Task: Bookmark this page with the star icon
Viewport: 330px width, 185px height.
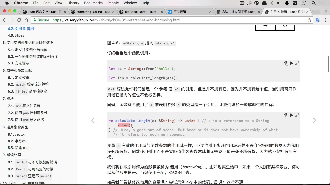Action: click(x=310, y=20)
